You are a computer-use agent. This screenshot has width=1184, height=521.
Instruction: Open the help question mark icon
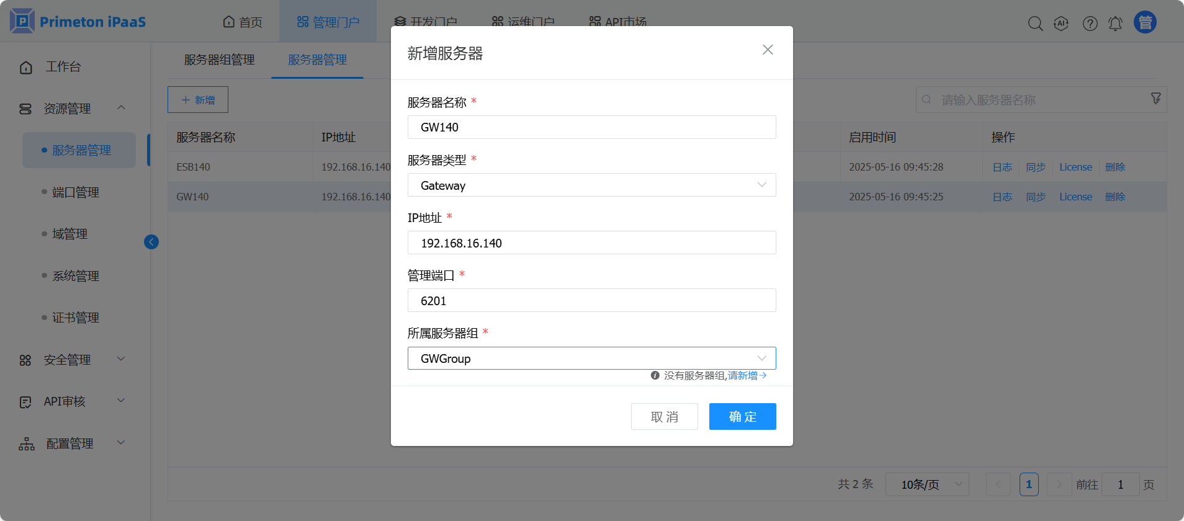click(x=1090, y=24)
